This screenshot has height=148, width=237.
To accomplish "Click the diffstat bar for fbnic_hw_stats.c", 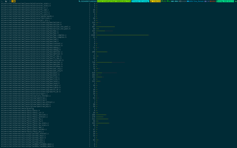I will [x=103, y=123].
